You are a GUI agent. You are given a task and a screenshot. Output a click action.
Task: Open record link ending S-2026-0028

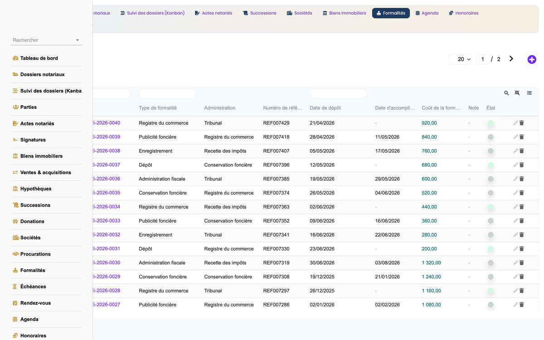click(106, 291)
